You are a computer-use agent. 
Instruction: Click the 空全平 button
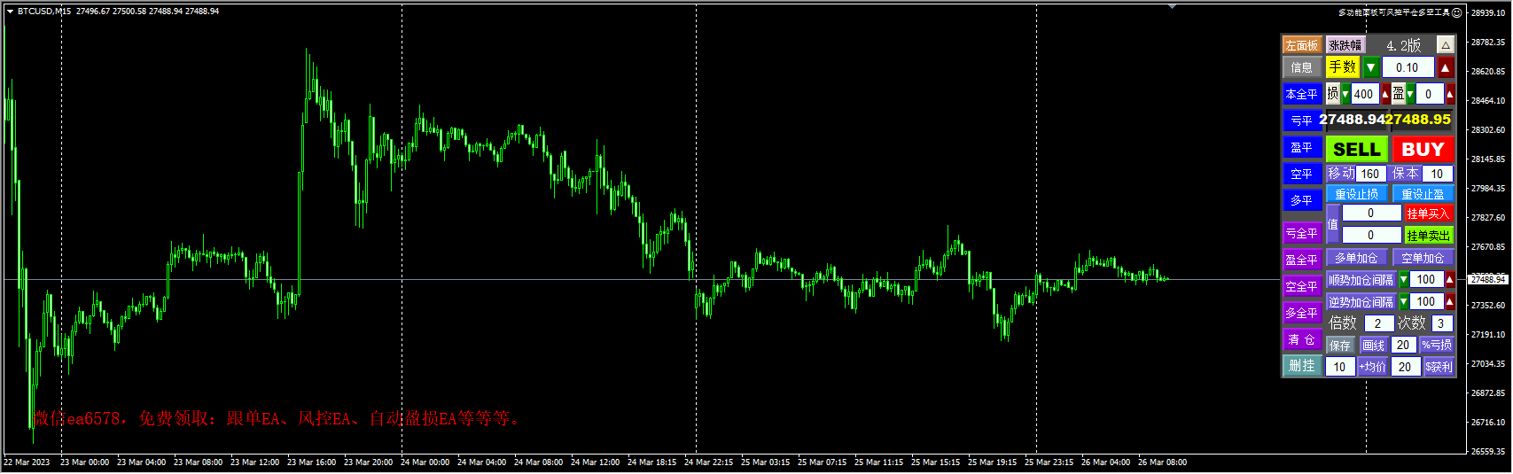pos(1302,286)
